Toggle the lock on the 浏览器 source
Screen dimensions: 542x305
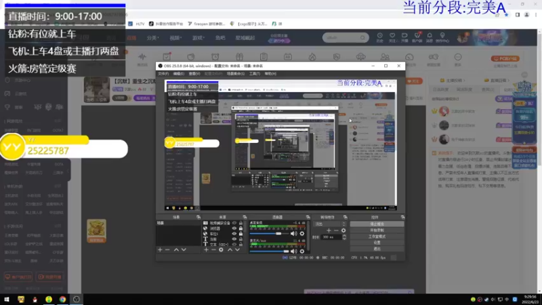tap(241, 228)
